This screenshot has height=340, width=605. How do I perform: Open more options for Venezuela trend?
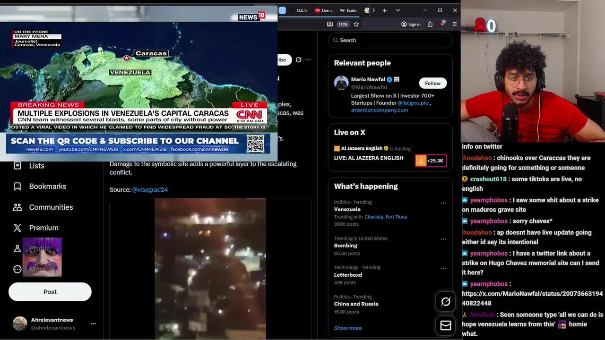click(x=443, y=203)
